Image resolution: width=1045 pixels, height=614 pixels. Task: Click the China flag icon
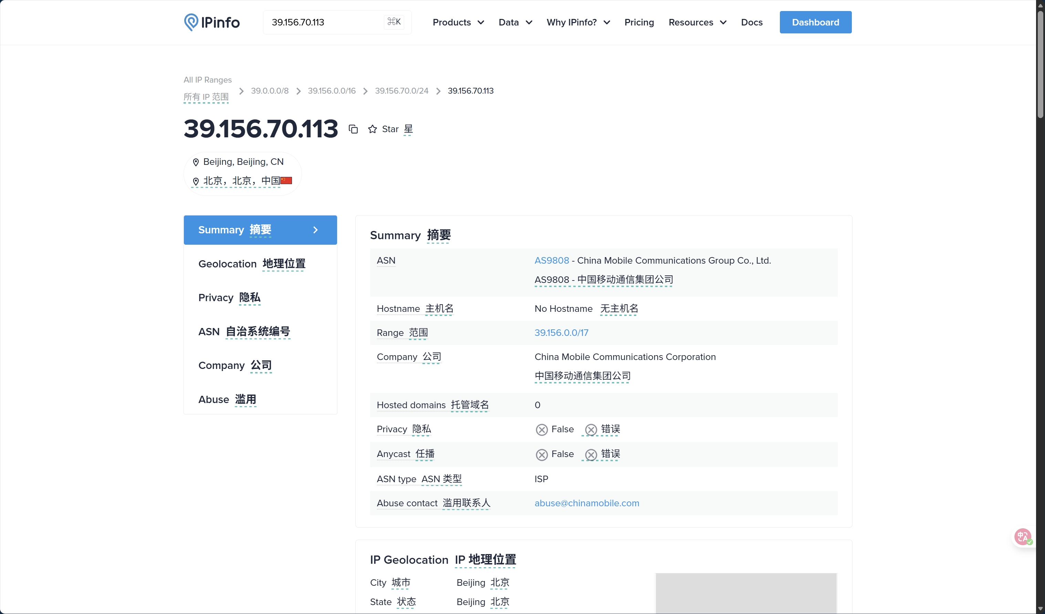point(286,181)
